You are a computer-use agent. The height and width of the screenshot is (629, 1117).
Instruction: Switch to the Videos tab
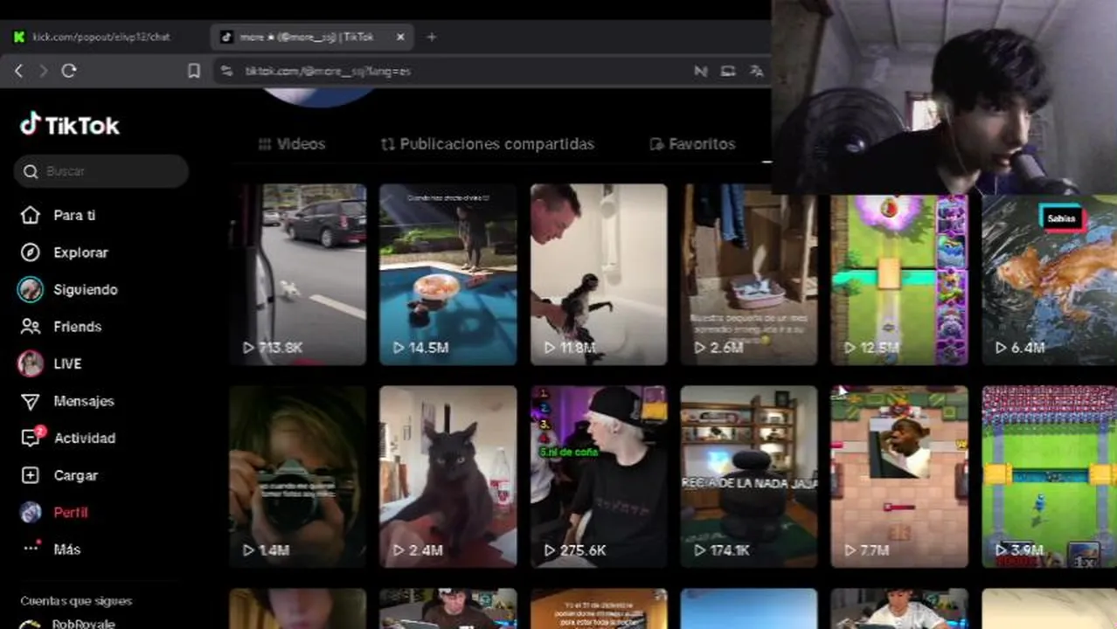pyautogui.click(x=292, y=144)
